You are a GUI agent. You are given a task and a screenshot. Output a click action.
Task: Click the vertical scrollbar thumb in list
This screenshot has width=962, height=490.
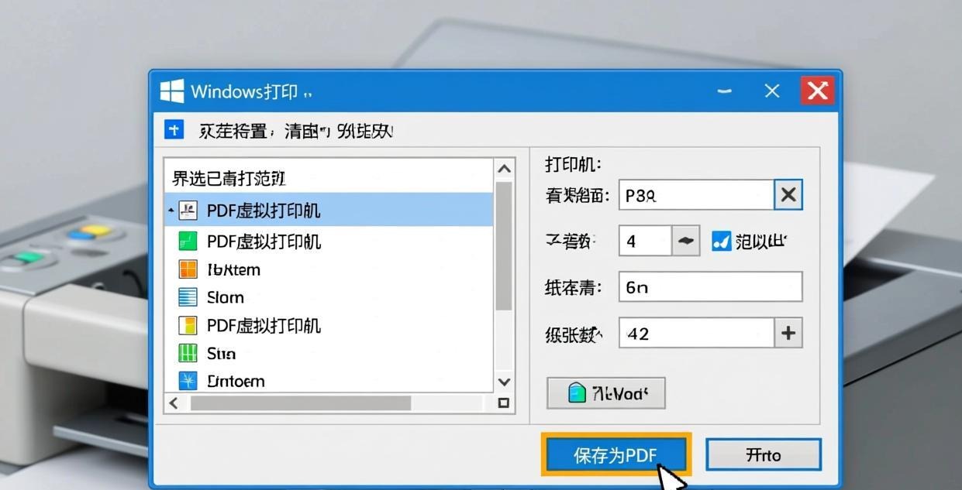click(504, 246)
